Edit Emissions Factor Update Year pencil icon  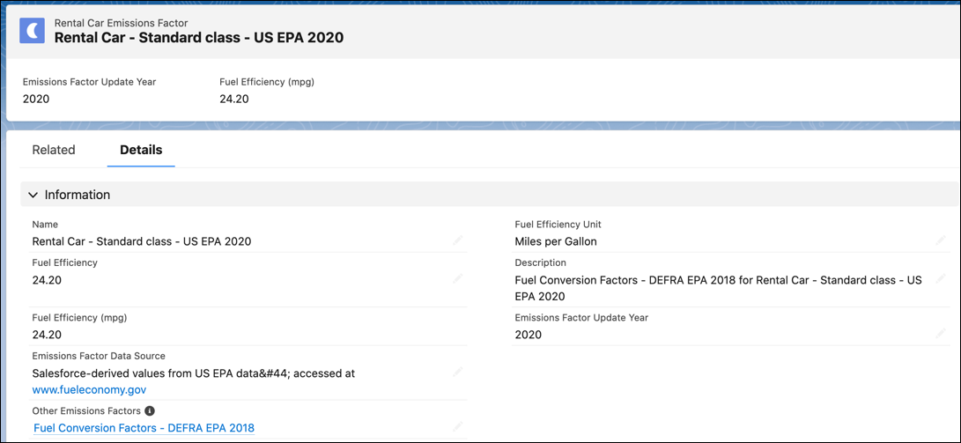click(x=941, y=334)
